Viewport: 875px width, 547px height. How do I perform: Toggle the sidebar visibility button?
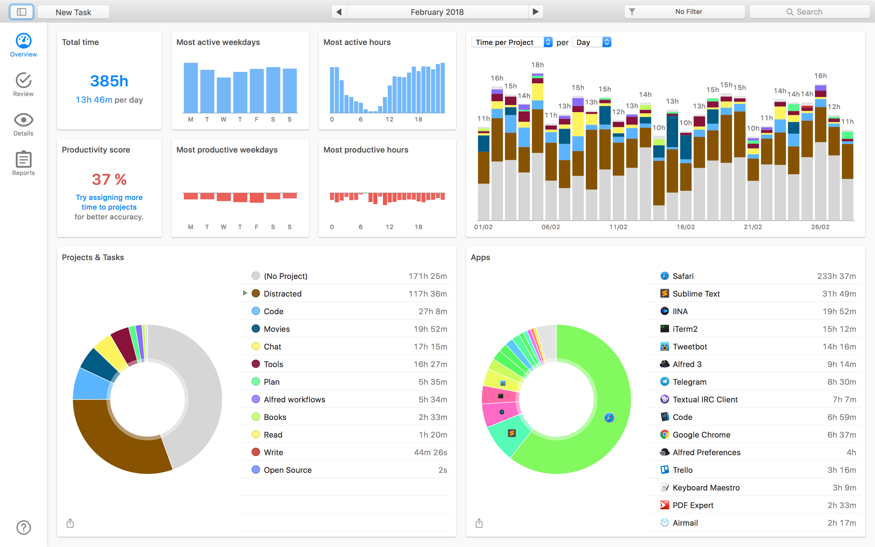pyautogui.click(x=21, y=12)
